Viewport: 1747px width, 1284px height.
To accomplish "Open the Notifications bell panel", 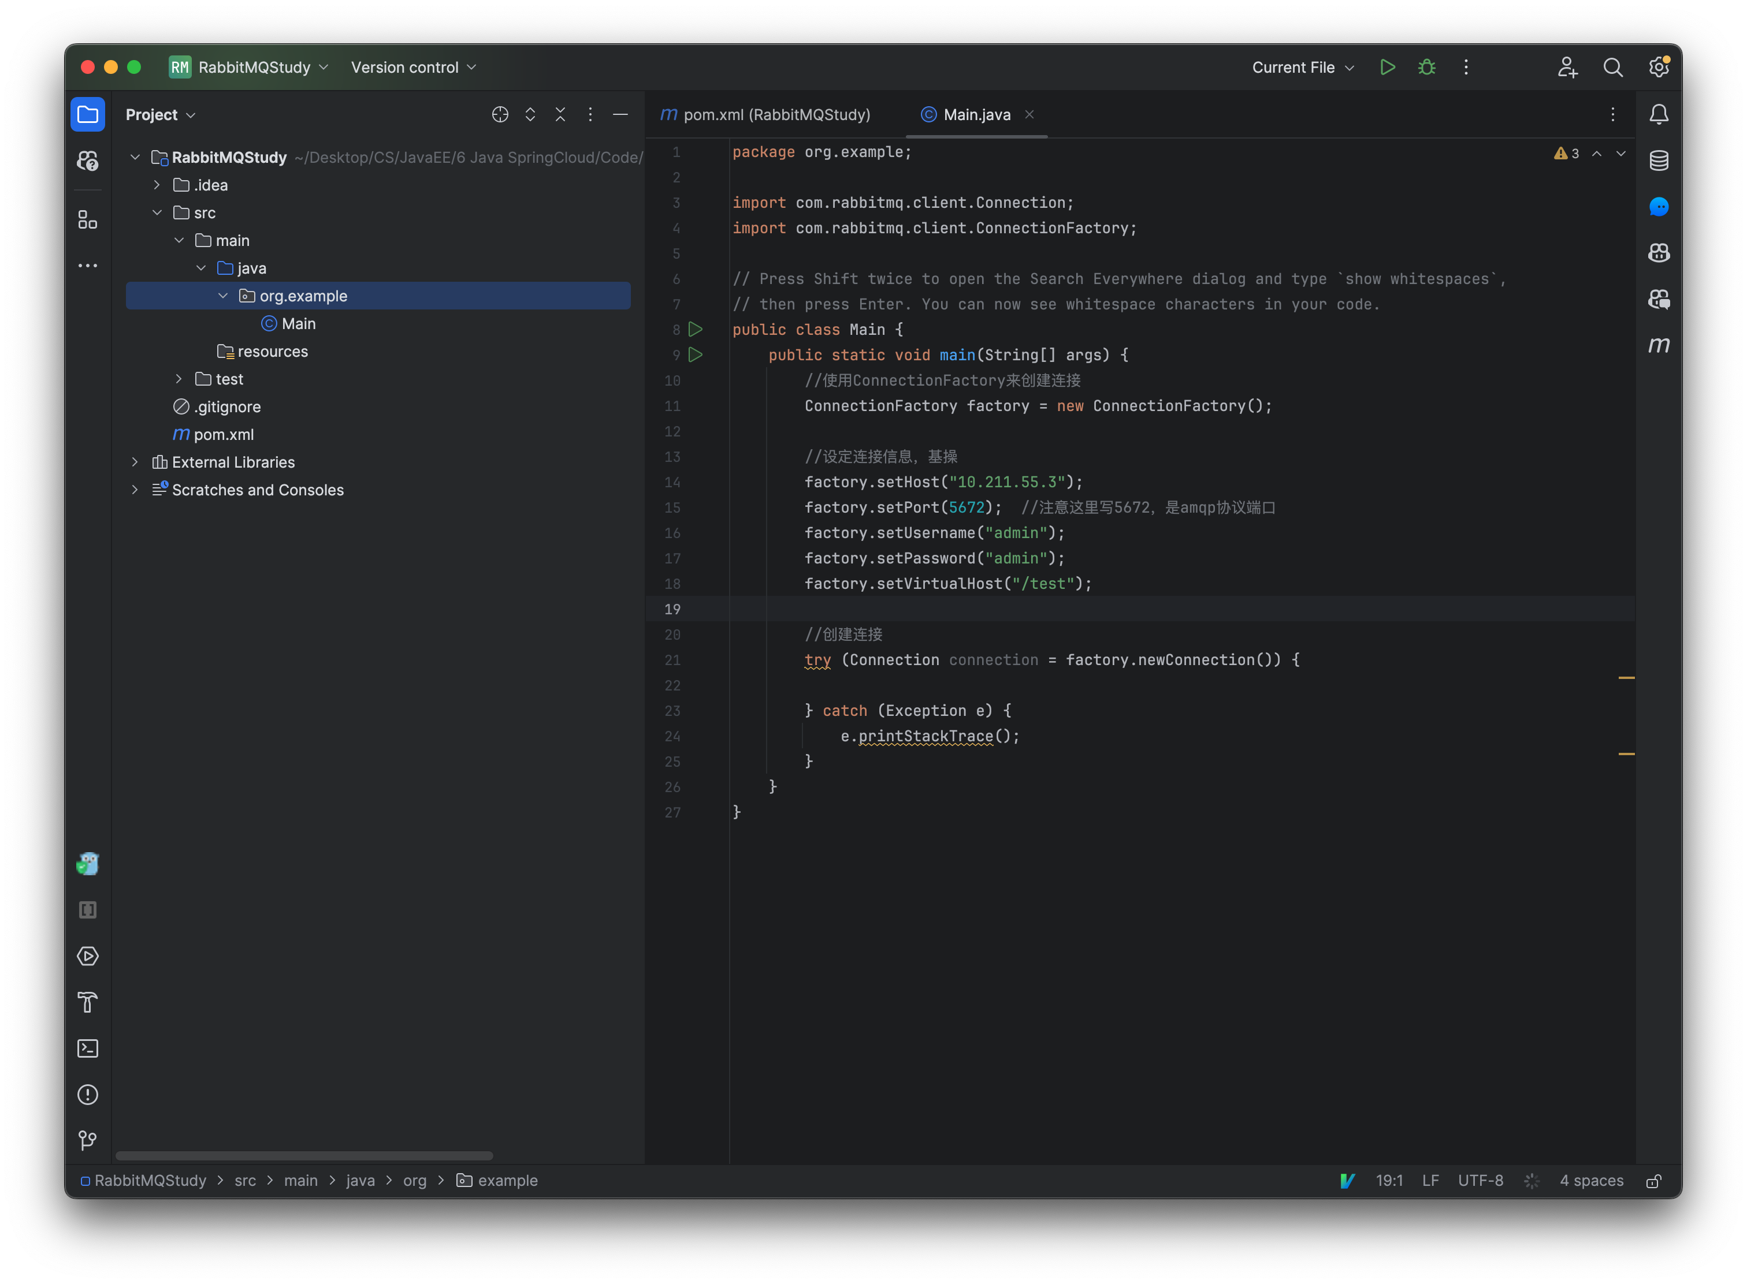I will [x=1659, y=114].
